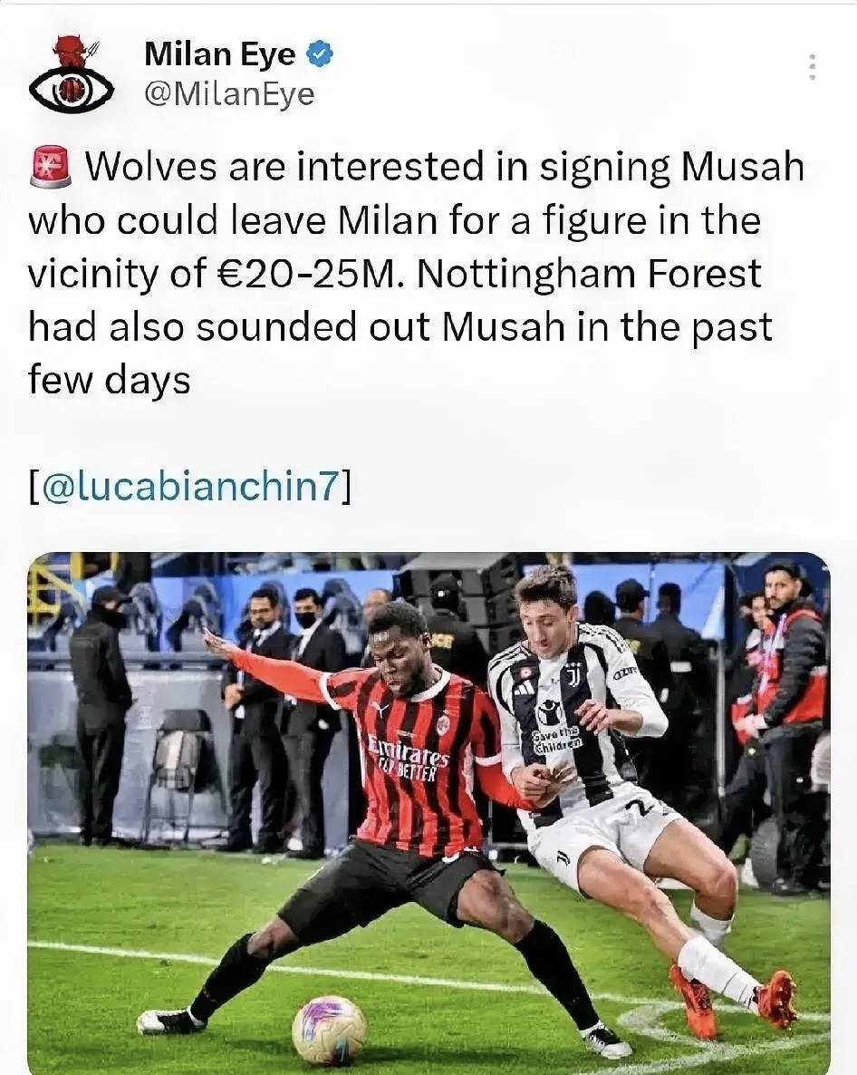Open the @lucabianchin7 mention link
The height and width of the screenshot is (1075, 857).
pos(190,487)
